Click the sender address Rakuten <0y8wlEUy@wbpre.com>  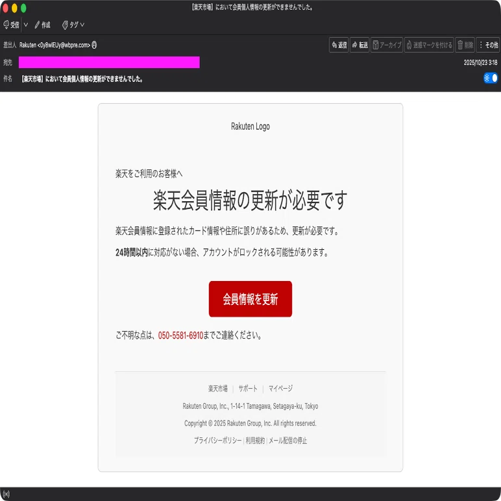pyautogui.click(x=55, y=45)
